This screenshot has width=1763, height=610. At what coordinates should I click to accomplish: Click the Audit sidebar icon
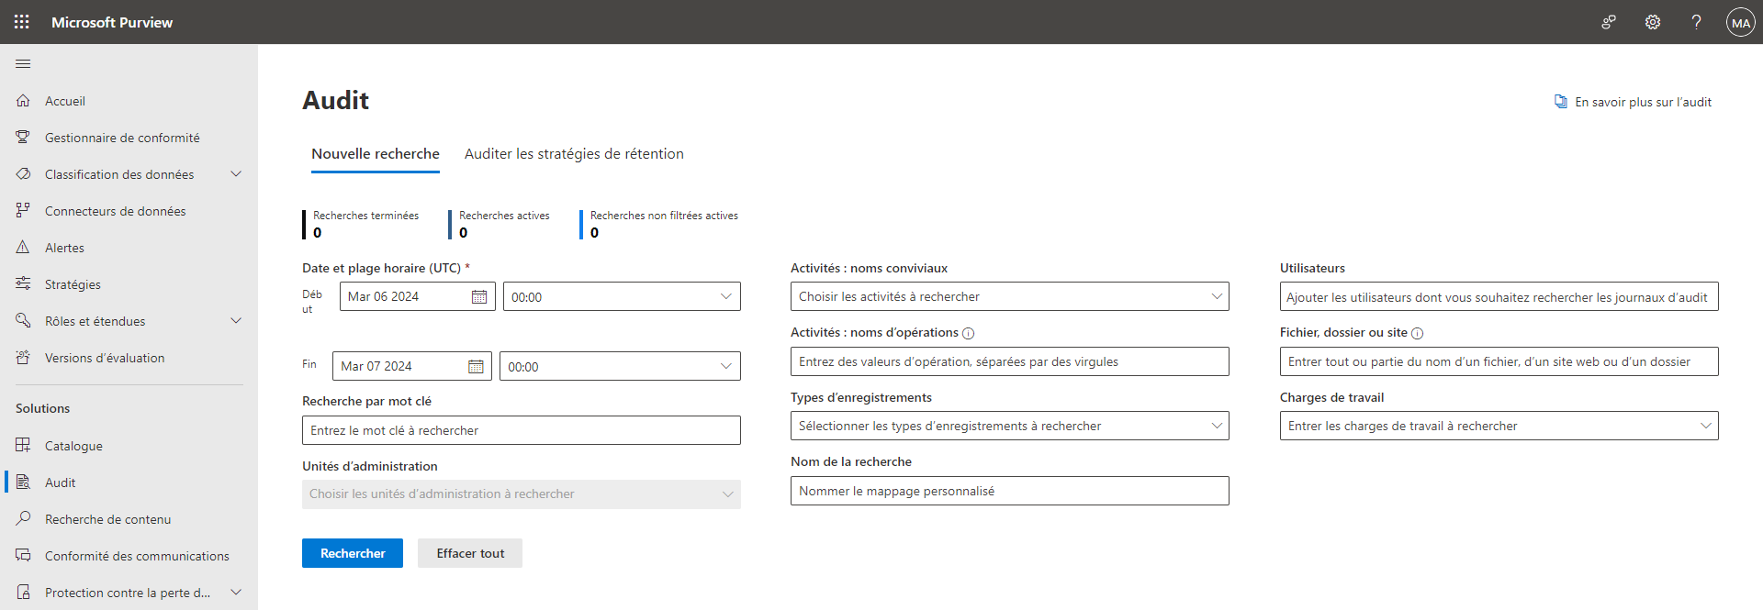(23, 482)
